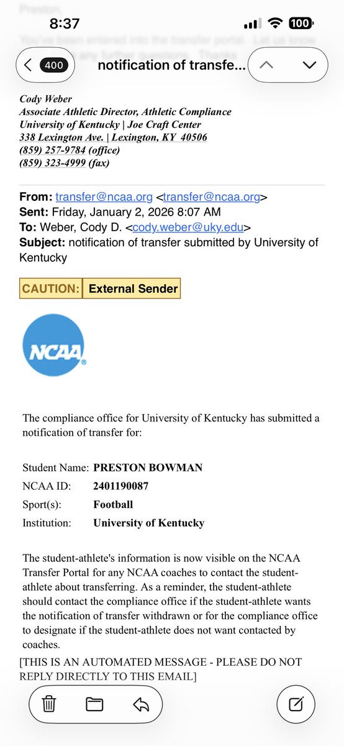
Task: Tap the 8:37 clock in the status bar
Action: (64, 24)
